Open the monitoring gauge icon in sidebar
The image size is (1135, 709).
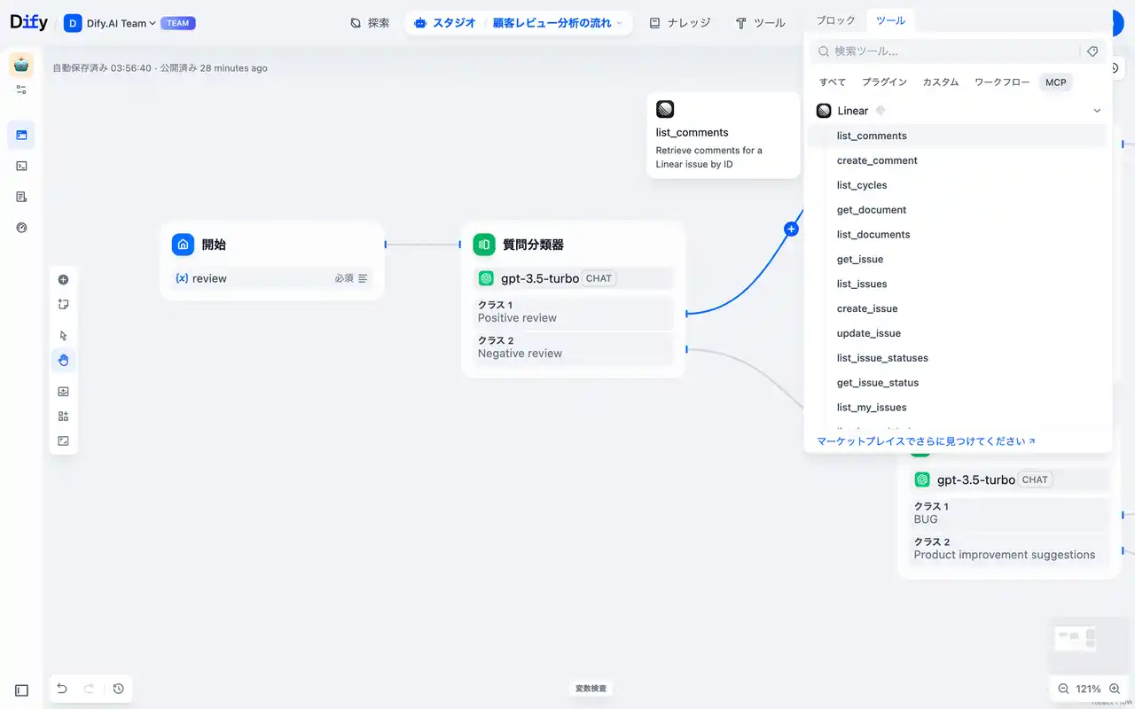tap(21, 228)
